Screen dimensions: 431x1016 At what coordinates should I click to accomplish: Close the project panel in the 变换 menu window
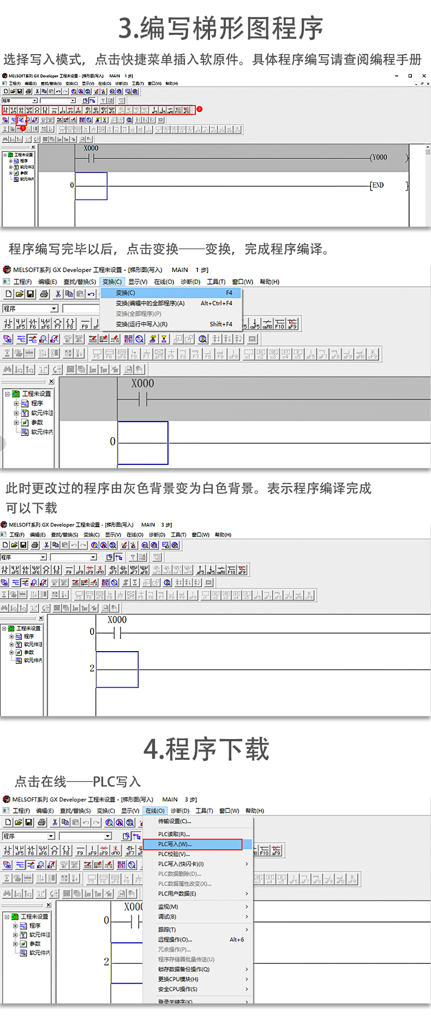pyautogui.click(x=51, y=381)
